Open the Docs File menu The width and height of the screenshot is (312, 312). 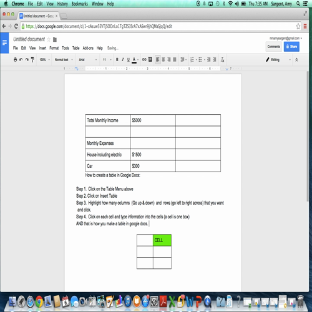point(16,48)
